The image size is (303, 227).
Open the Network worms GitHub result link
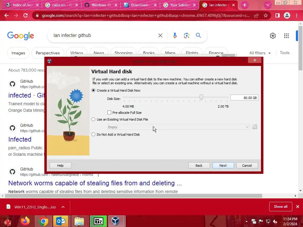[95, 183]
